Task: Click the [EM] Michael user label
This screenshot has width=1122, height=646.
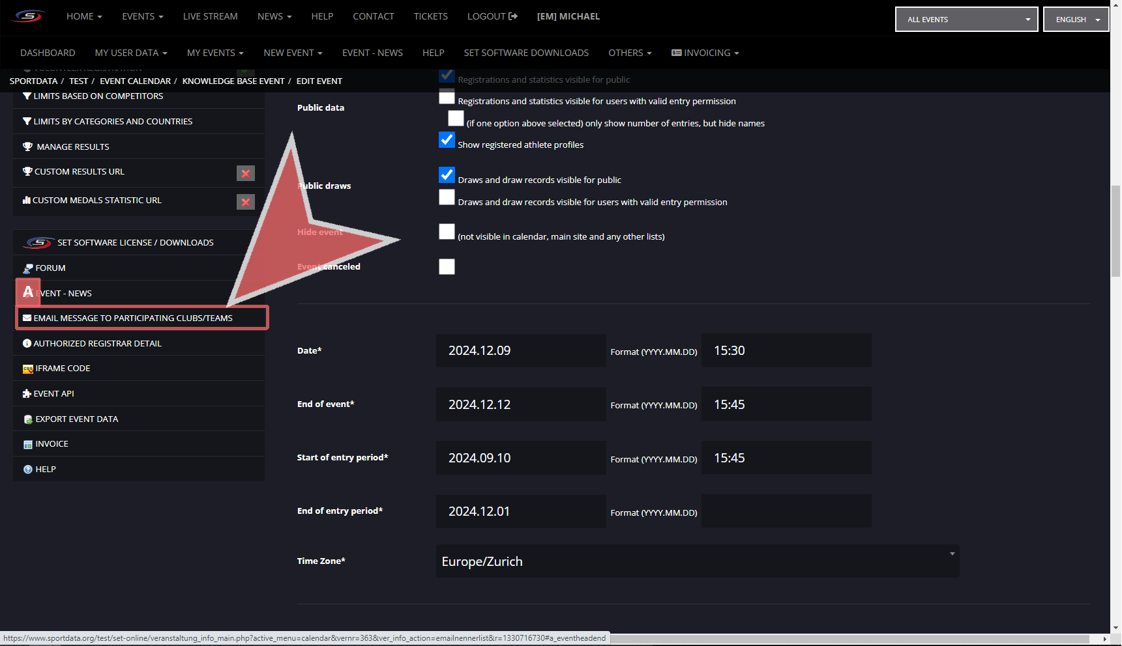Action: tap(568, 16)
